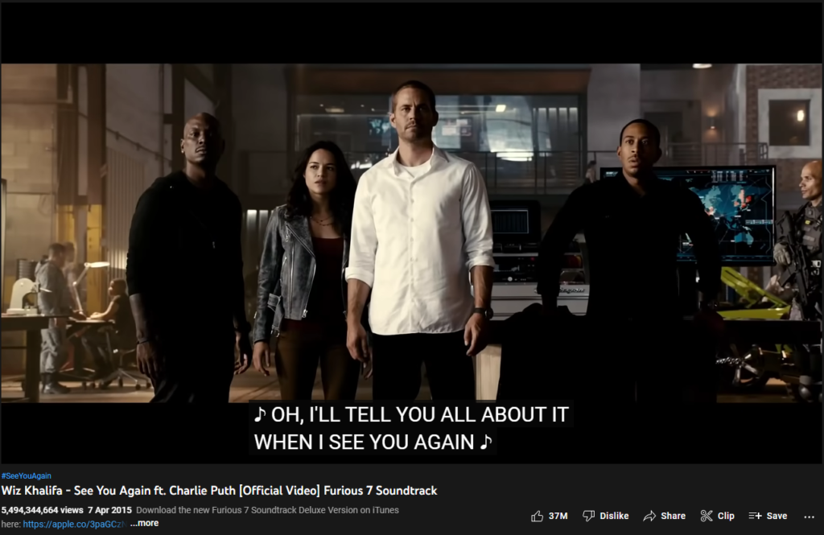Click the video title text

click(219, 491)
